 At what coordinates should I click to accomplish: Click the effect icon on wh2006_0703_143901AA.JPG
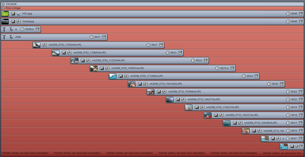pyautogui.click(x=107, y=68)
